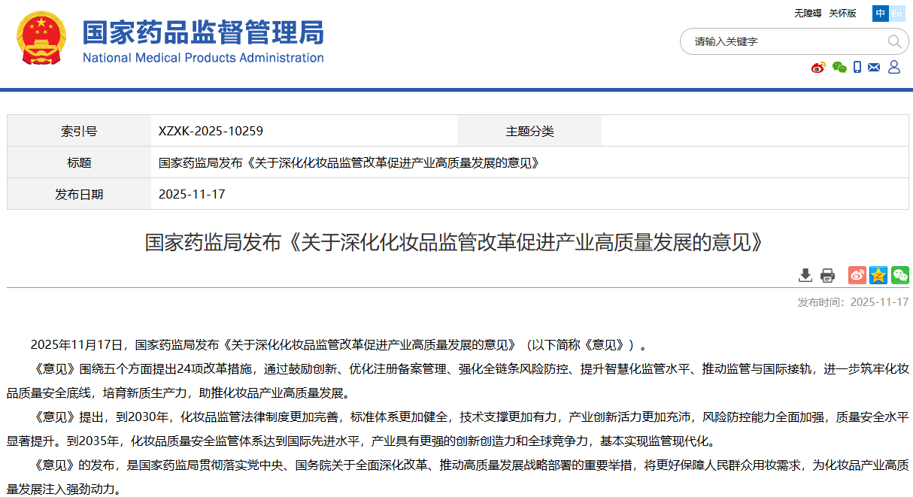Select the 中 Chinese language option
This screenshot has height=497, width=913.
coord(880,14)
